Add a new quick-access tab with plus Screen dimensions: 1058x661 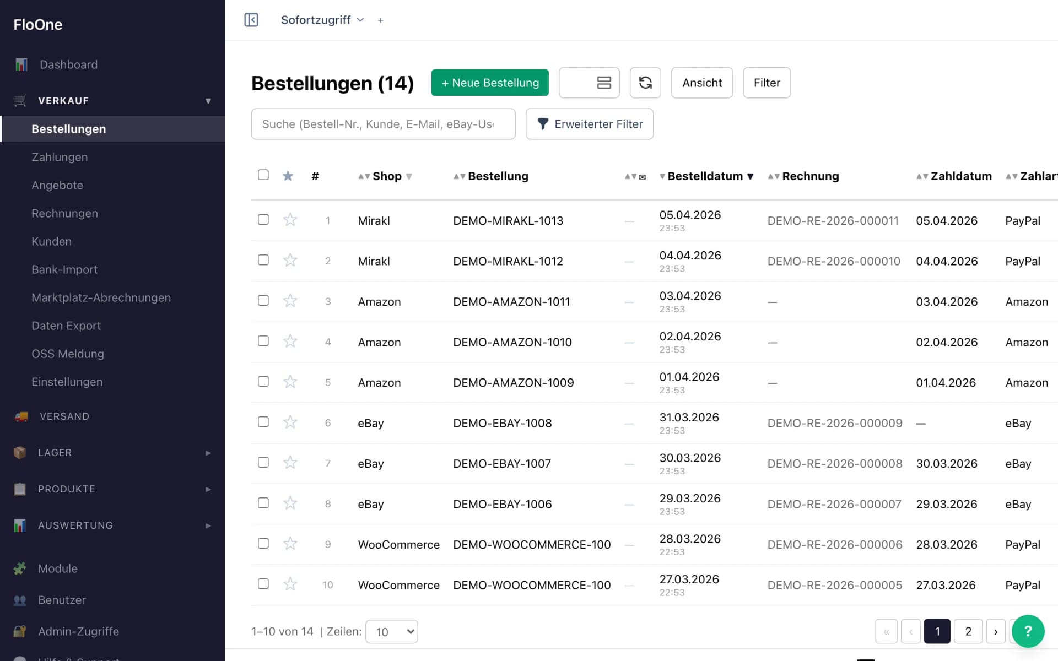[x=380, y=20]
